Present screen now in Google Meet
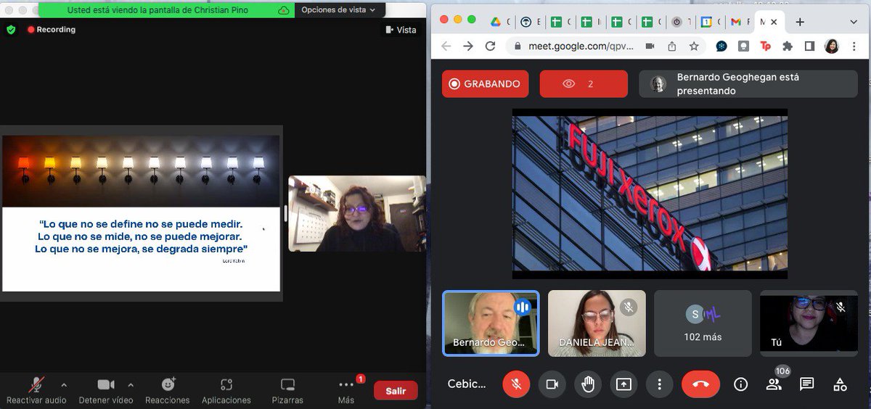Screen dimensions: 871x409 [x=623, y=384]
